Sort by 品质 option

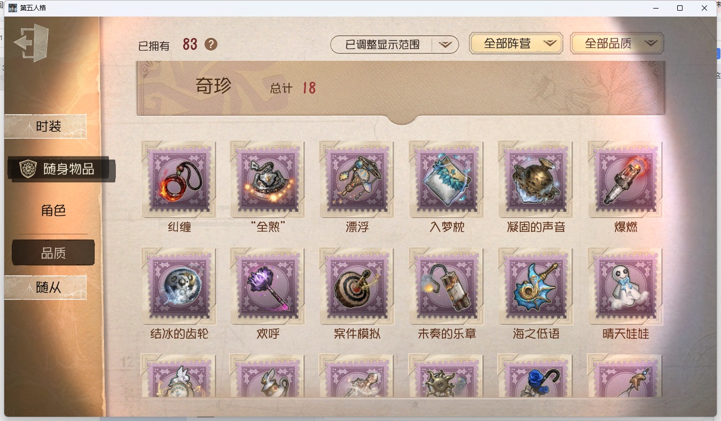tap(53, 253)
